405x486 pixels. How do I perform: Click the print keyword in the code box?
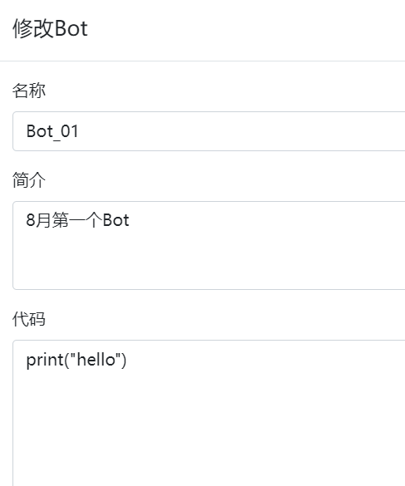click(45, 361)
